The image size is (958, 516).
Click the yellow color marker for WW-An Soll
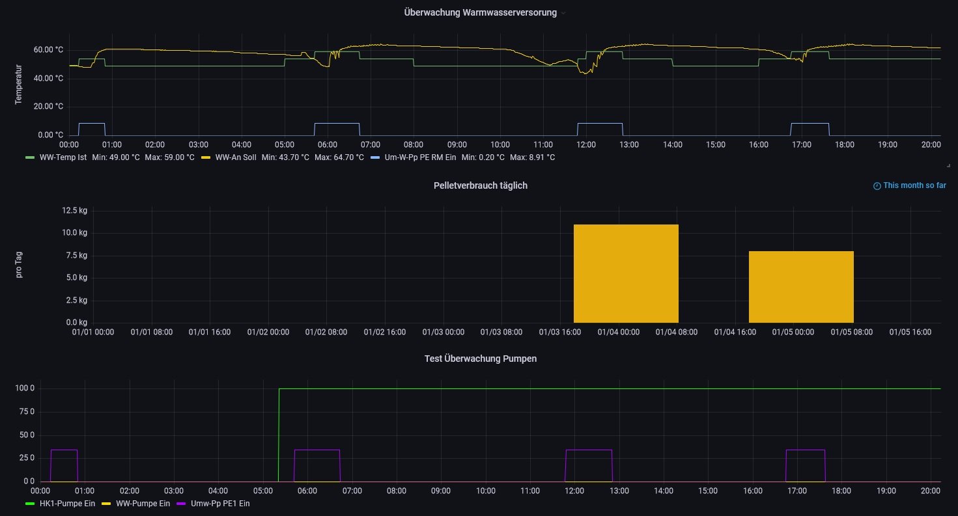(205, 157)
